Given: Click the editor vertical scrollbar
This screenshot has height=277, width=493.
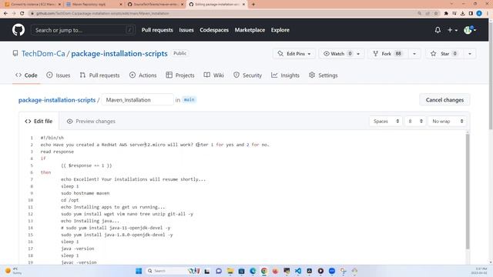Looking at the screenshot, I should (468, 192).
